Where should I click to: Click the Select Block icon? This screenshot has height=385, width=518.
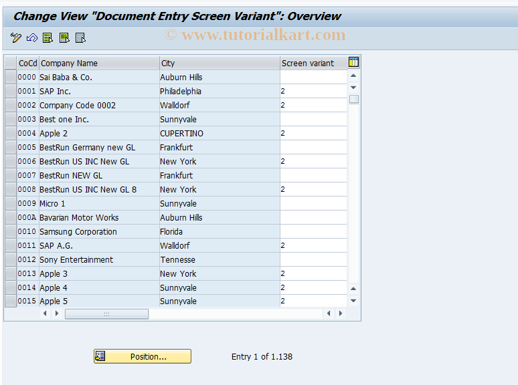[x=64, y=38]
